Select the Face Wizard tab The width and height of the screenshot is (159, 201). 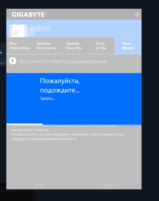coord(128,46)
